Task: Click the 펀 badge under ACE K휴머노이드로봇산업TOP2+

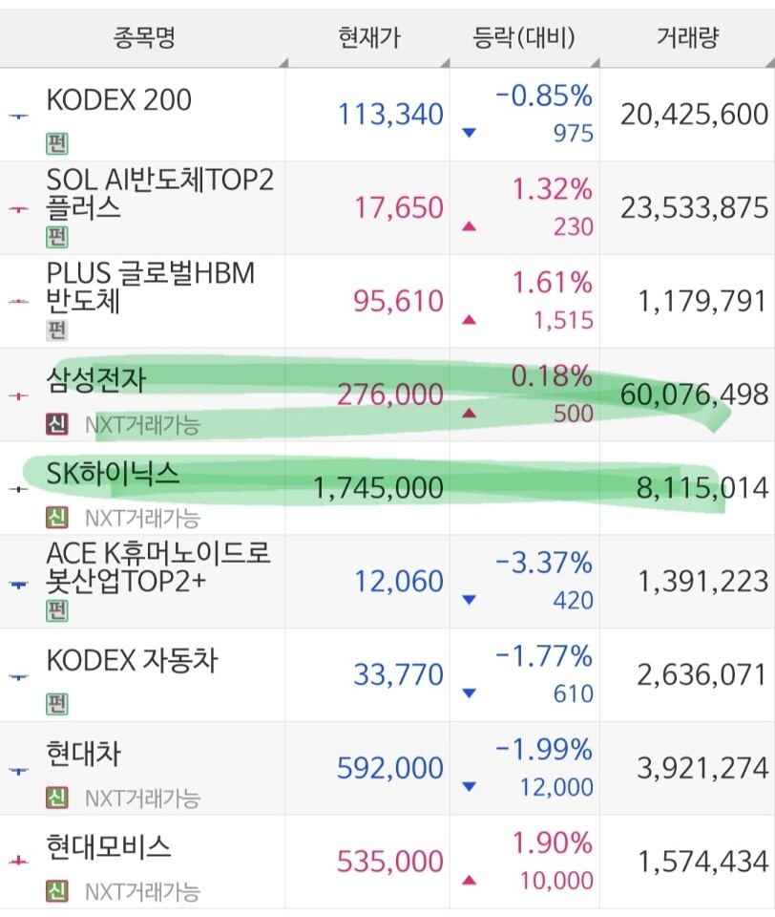Action: pyautogui.click(x=56, y=611)
